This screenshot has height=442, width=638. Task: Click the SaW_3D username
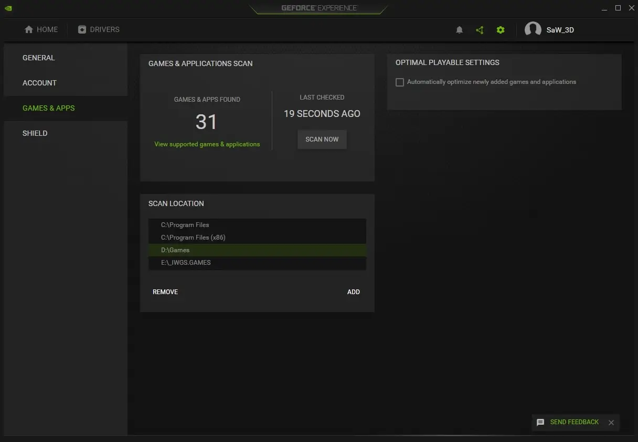[560, 30]
